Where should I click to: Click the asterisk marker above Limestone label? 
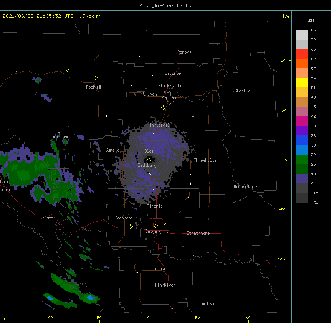pos(59,133)
